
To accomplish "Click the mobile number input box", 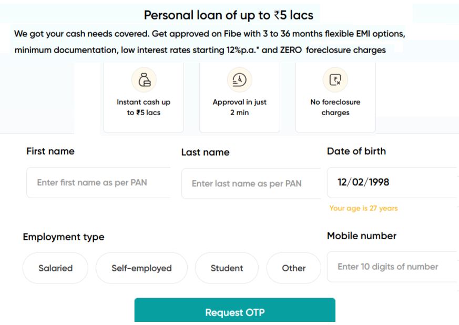I will point(392,267).
